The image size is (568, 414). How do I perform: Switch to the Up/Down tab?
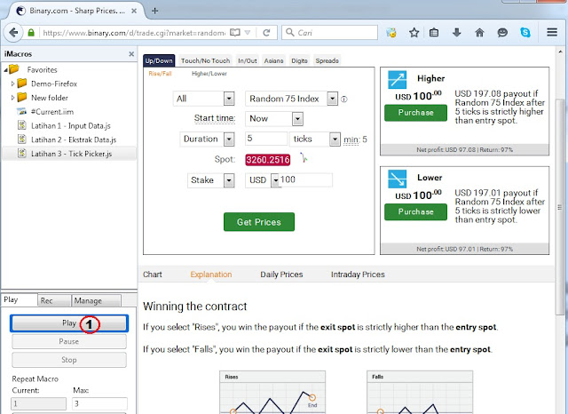(159, 60)
